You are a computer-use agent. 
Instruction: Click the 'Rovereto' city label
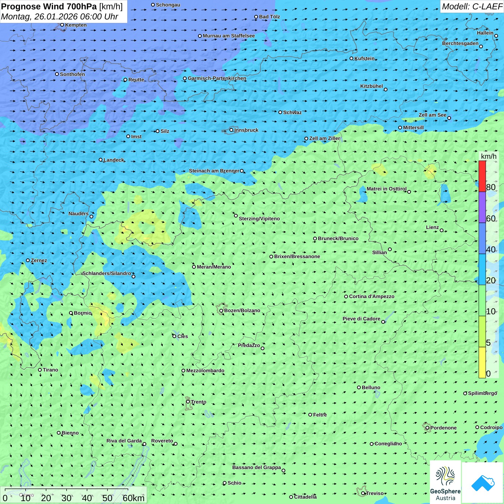[x=162, y=441]
